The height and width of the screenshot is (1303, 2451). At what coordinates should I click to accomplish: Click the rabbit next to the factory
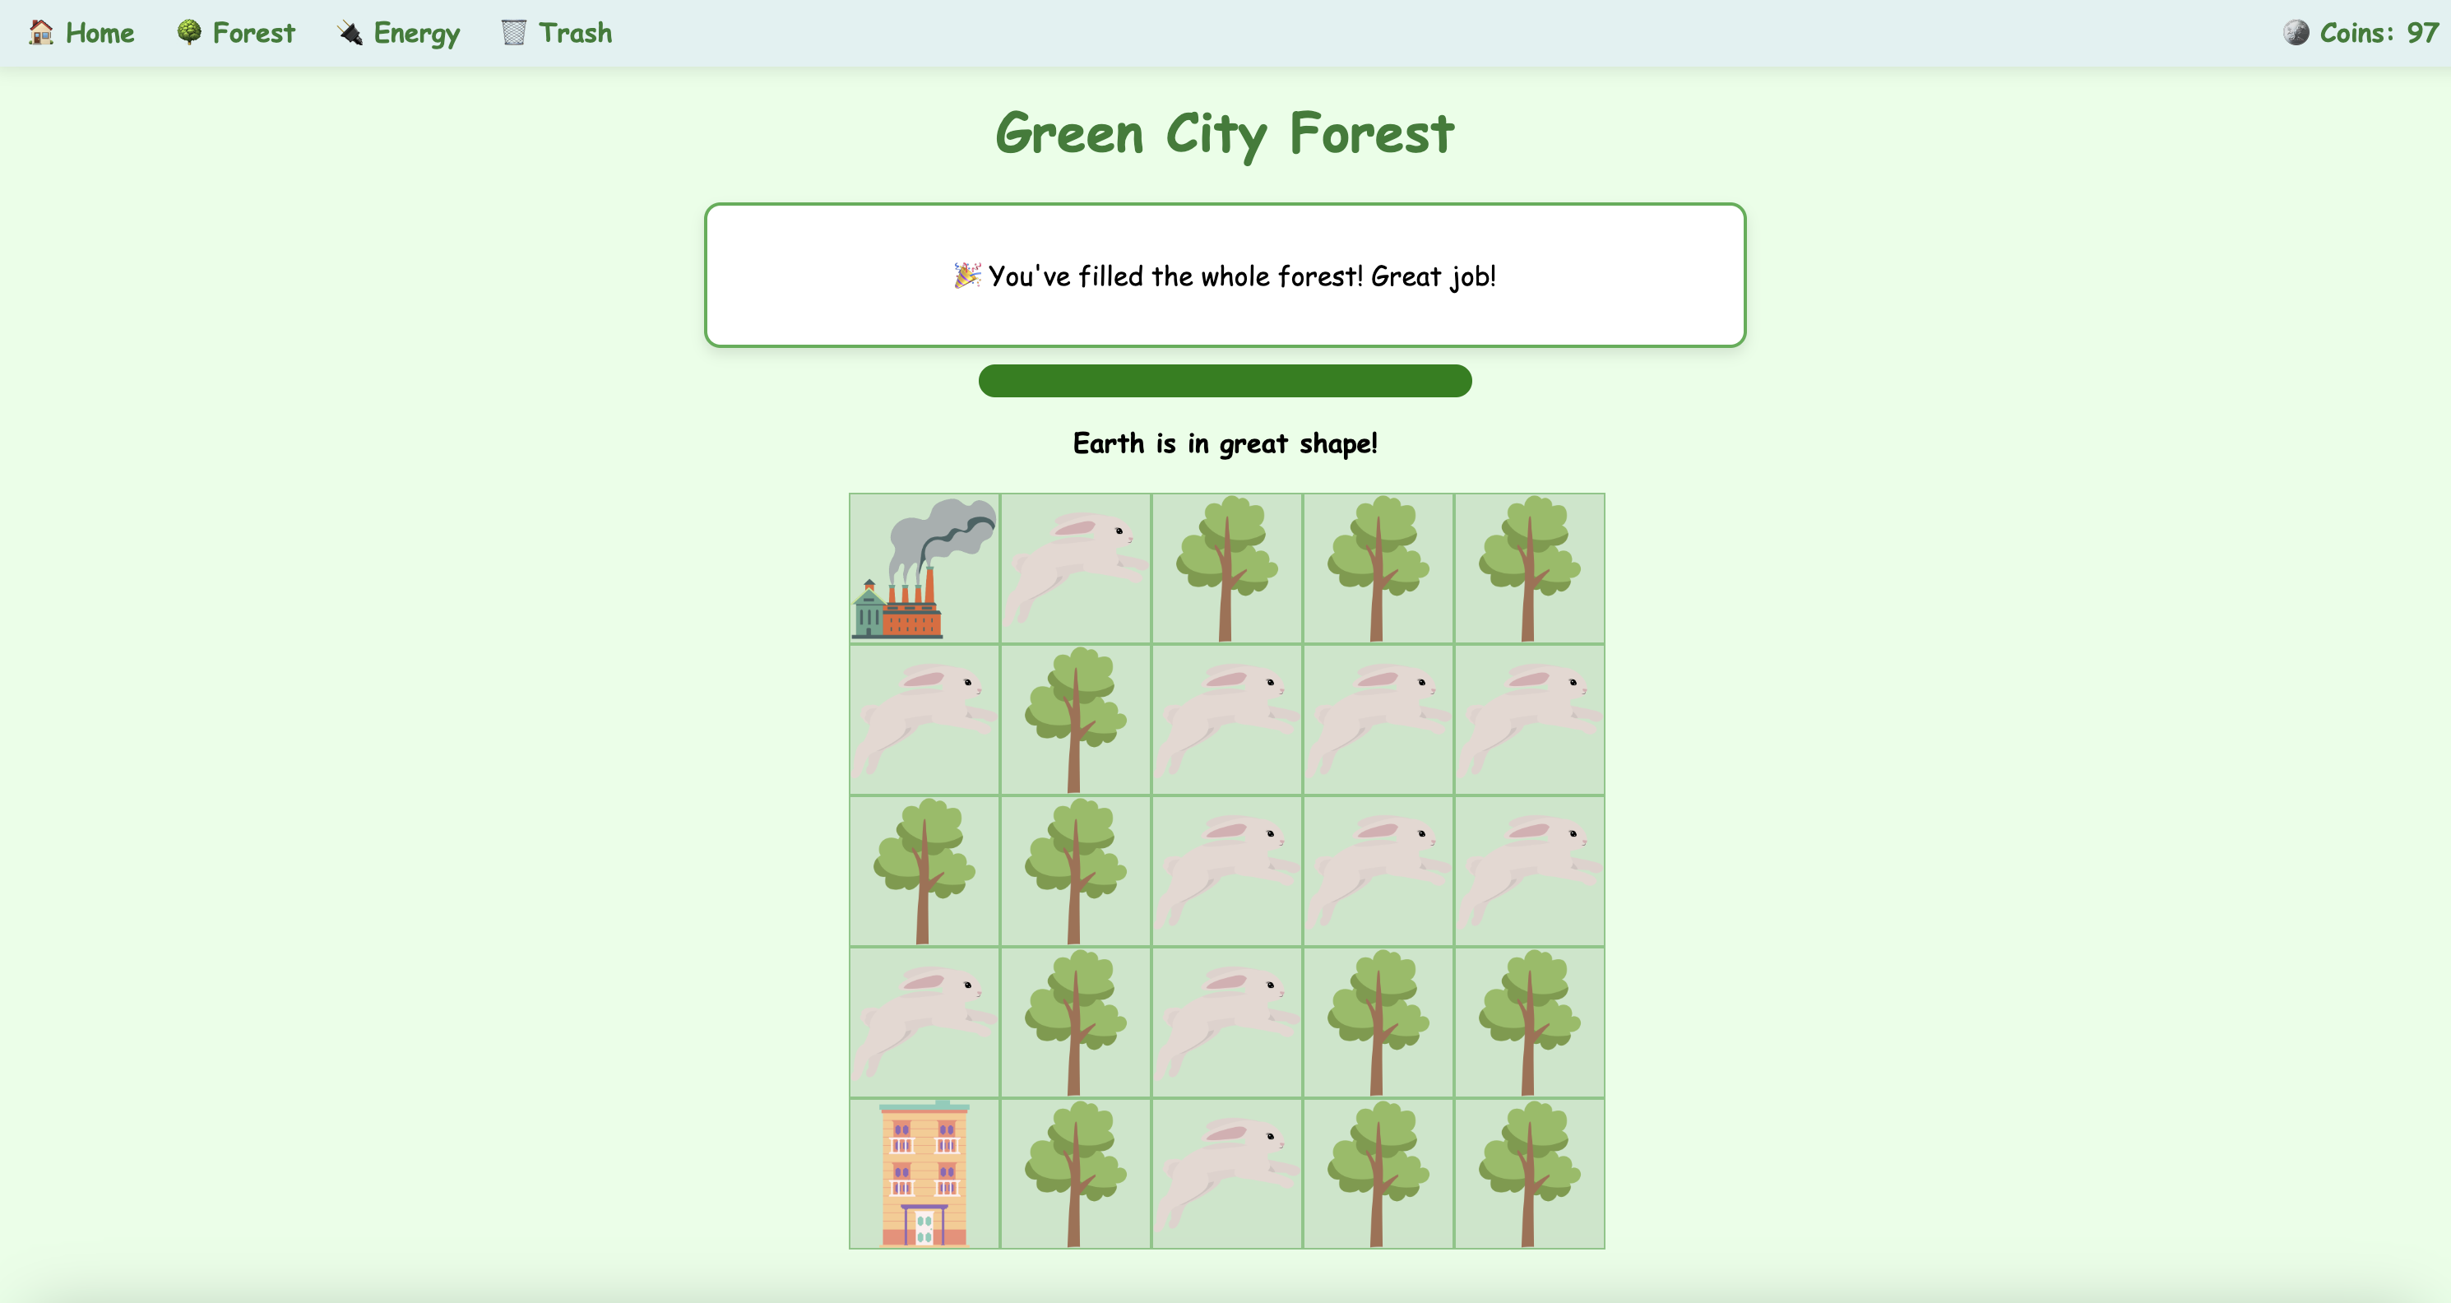[x=1075, y=568]
